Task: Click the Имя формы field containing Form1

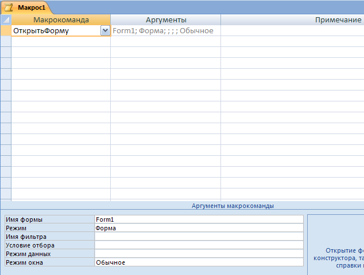Action: pyautogui.click(x=199, y=219)
